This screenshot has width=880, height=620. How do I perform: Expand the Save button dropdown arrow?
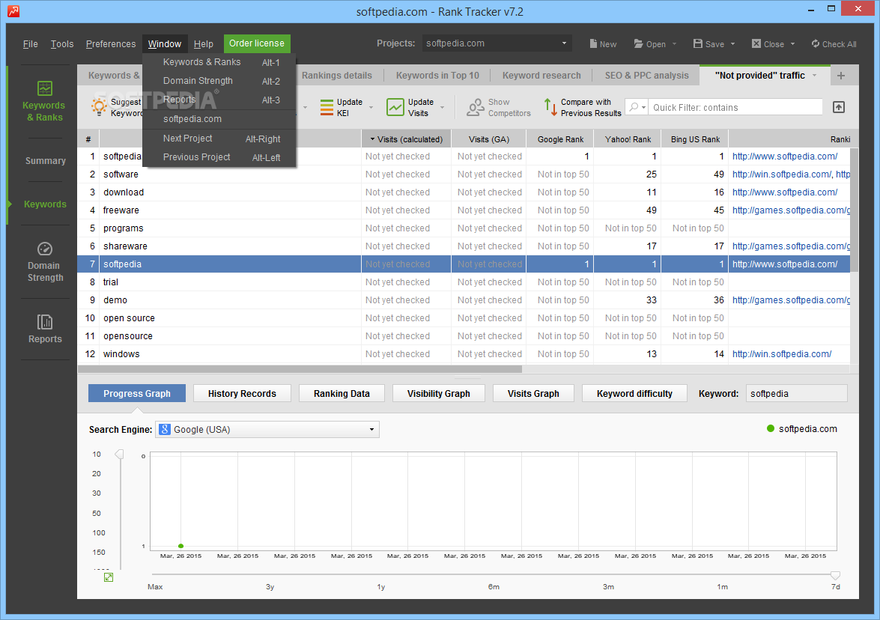[x=732, y=43]
